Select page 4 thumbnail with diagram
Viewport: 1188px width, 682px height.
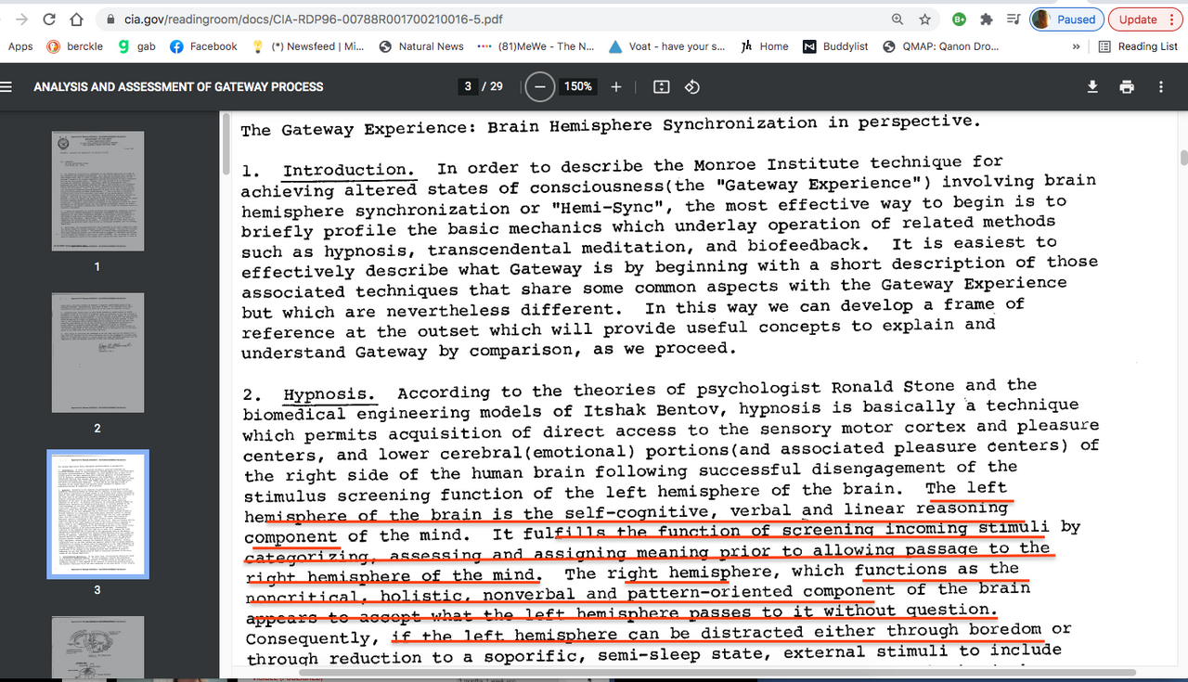coord(97,648)
